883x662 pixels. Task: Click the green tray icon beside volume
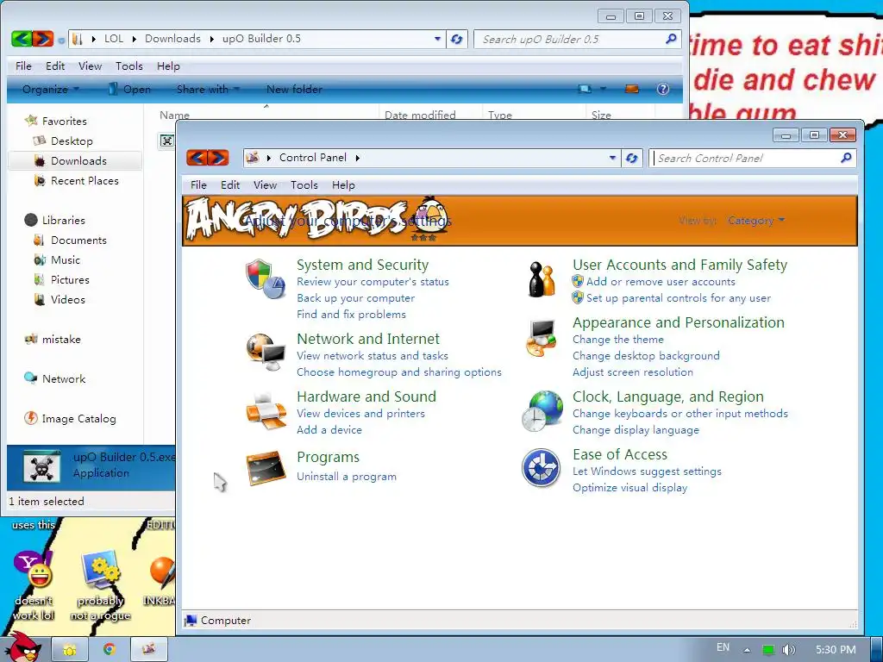(x=768, y=649)
